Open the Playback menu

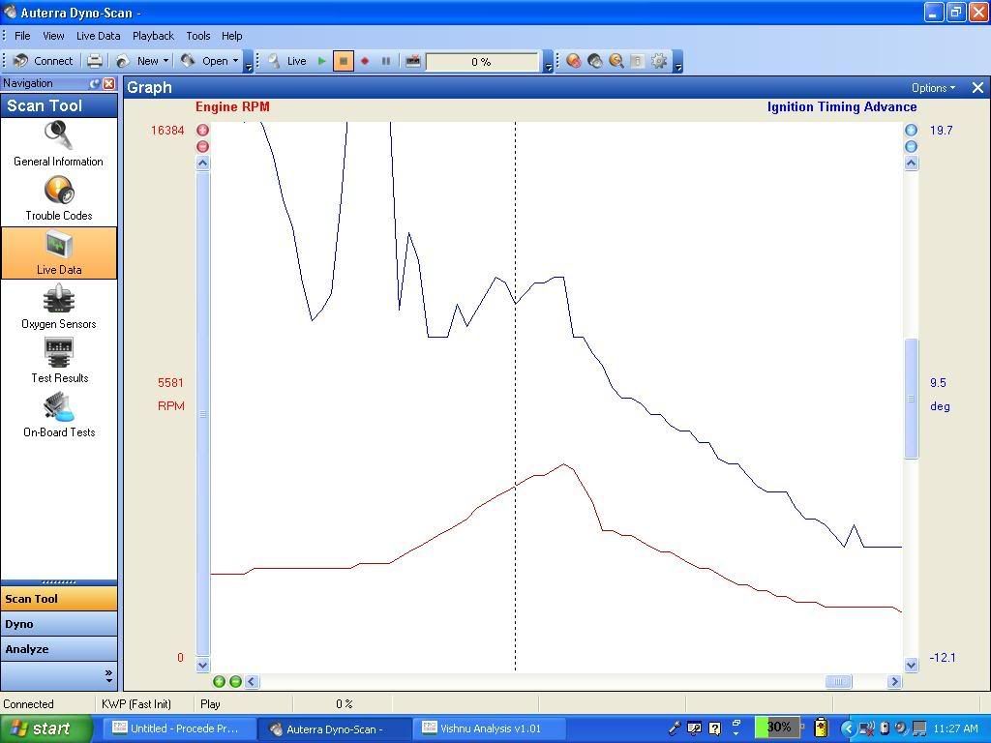(152, 36)
